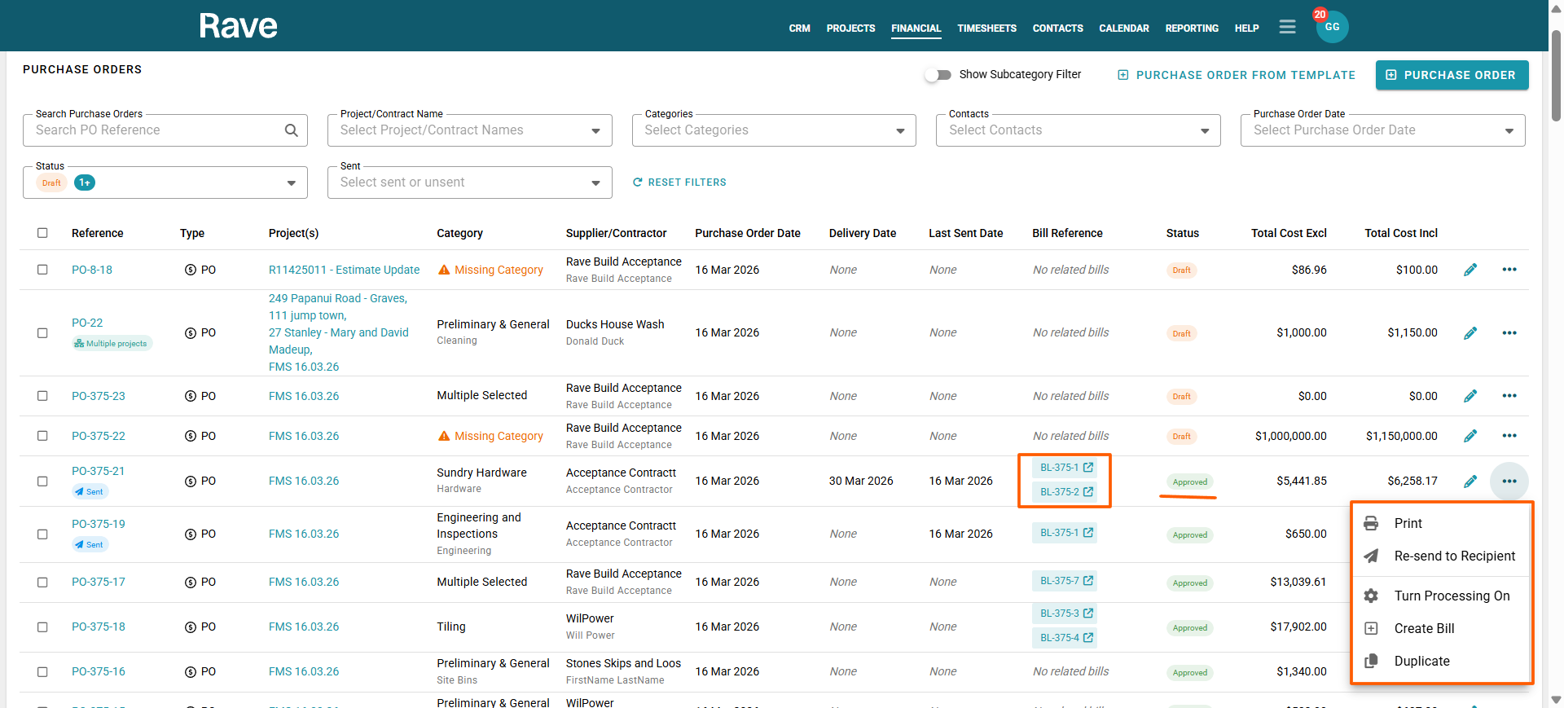1564x708 pixels.
Task: Open the PO-375-19 reference link
Action: tap(98, 524)
